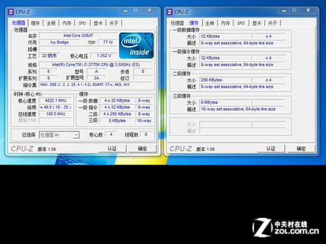Open the SPD tab in the right window
This screenshot has width=326, height=244.
(x=241, y=23)
